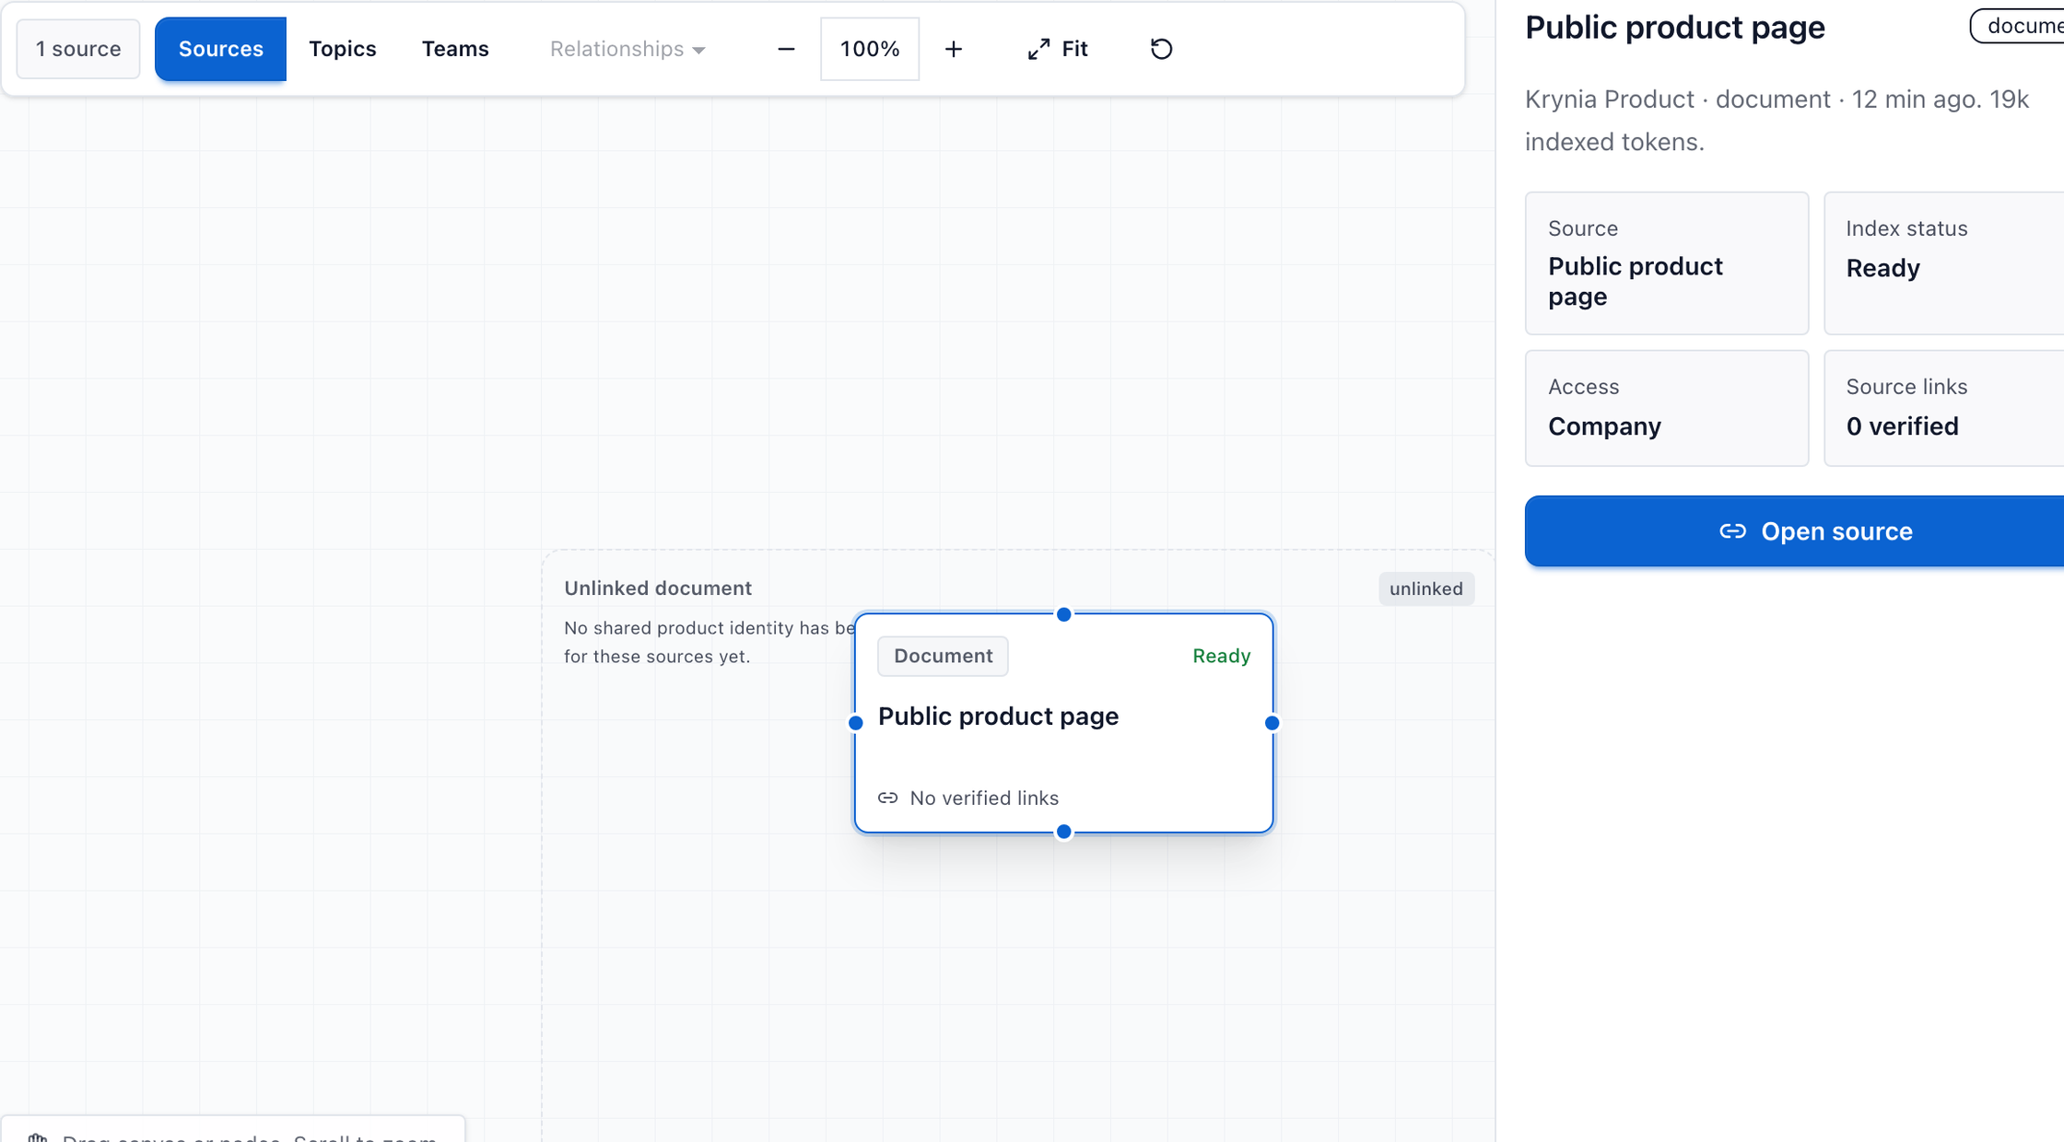
Task: Zoom in with the plus icon
Action: coord(954,49)
